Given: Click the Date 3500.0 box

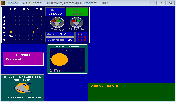Looking at the screenshot, I should point(55,12).
